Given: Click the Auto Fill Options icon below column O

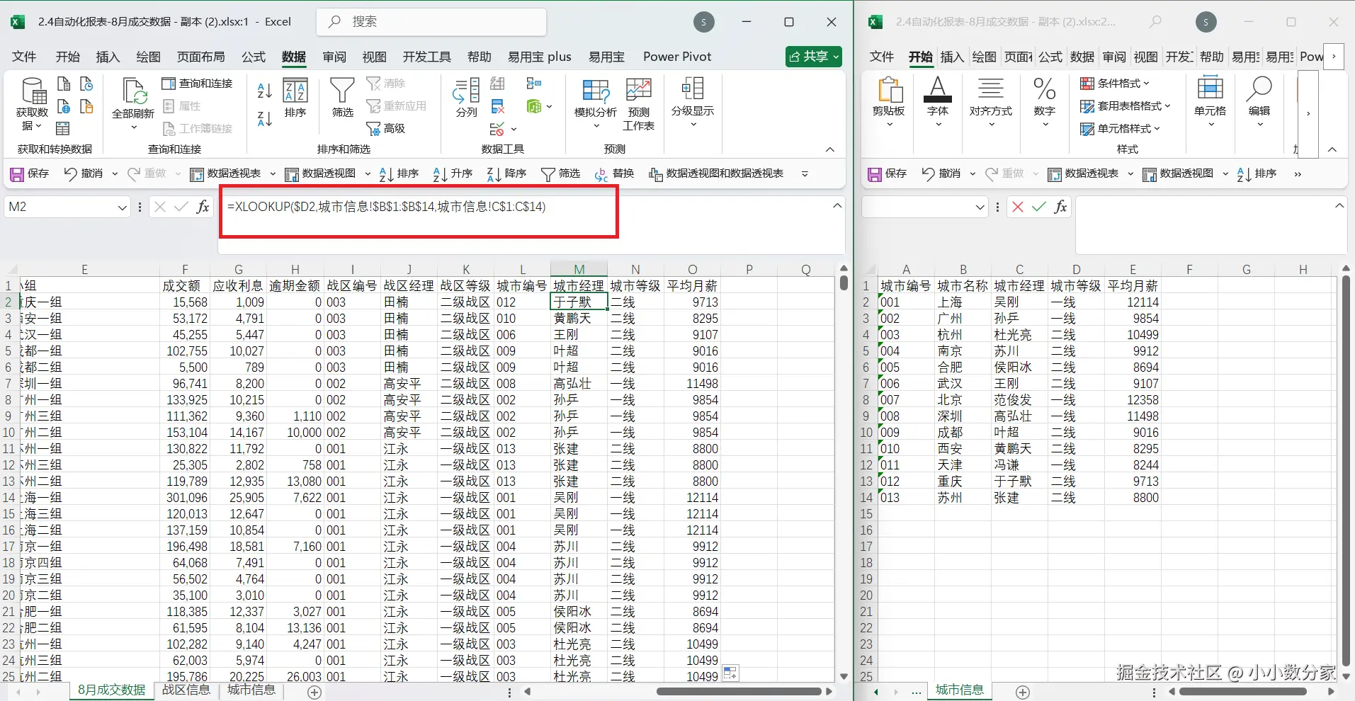Looking at the screenshot, I should click(730, 673).
